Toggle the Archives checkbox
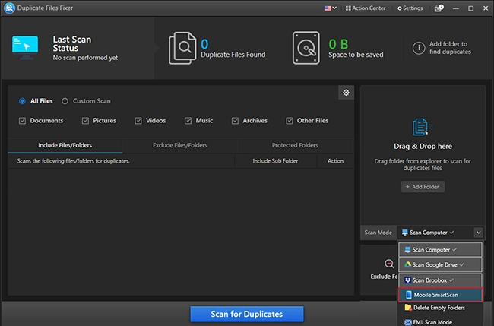 tap(235, 121)
